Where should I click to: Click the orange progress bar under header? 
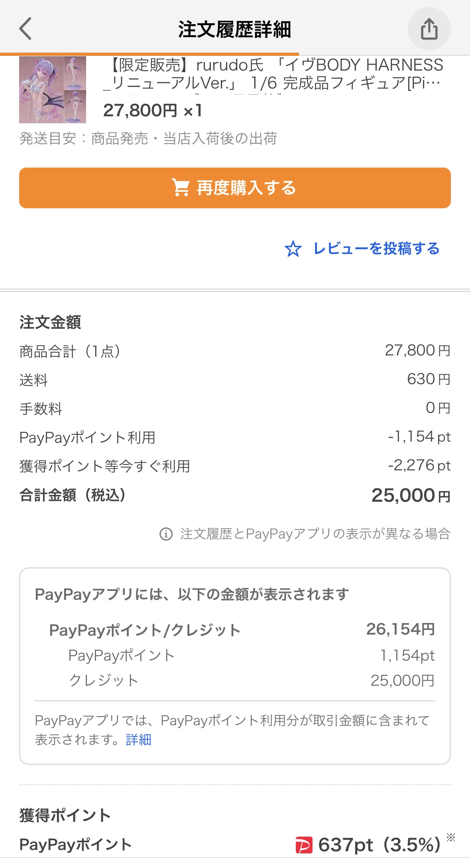[149, 54]
